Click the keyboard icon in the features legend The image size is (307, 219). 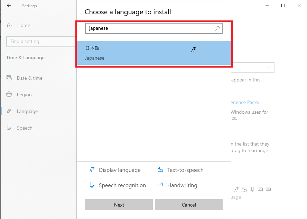(x=269, y=189)
